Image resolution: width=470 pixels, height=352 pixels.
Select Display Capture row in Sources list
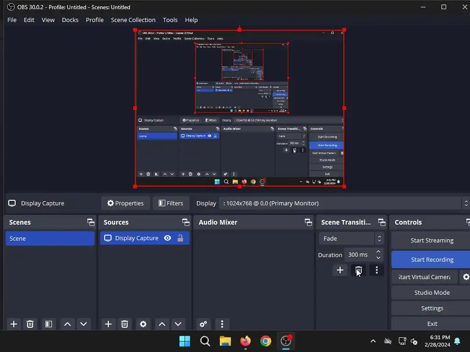[x=145, y=238]
